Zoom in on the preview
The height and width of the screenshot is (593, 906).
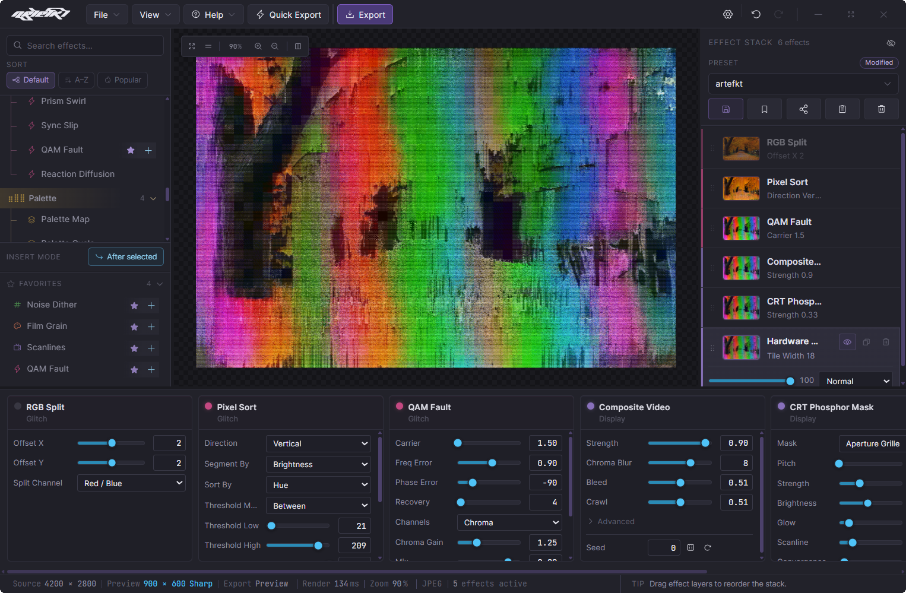[x=258, y=46]
